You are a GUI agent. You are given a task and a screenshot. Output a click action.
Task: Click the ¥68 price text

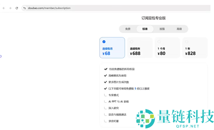click(x=106, y=54)
